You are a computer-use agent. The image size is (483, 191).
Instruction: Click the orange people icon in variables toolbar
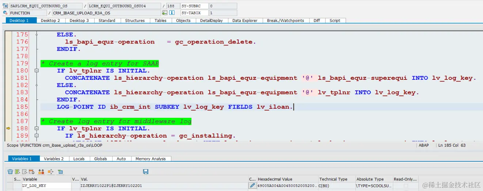41,172
